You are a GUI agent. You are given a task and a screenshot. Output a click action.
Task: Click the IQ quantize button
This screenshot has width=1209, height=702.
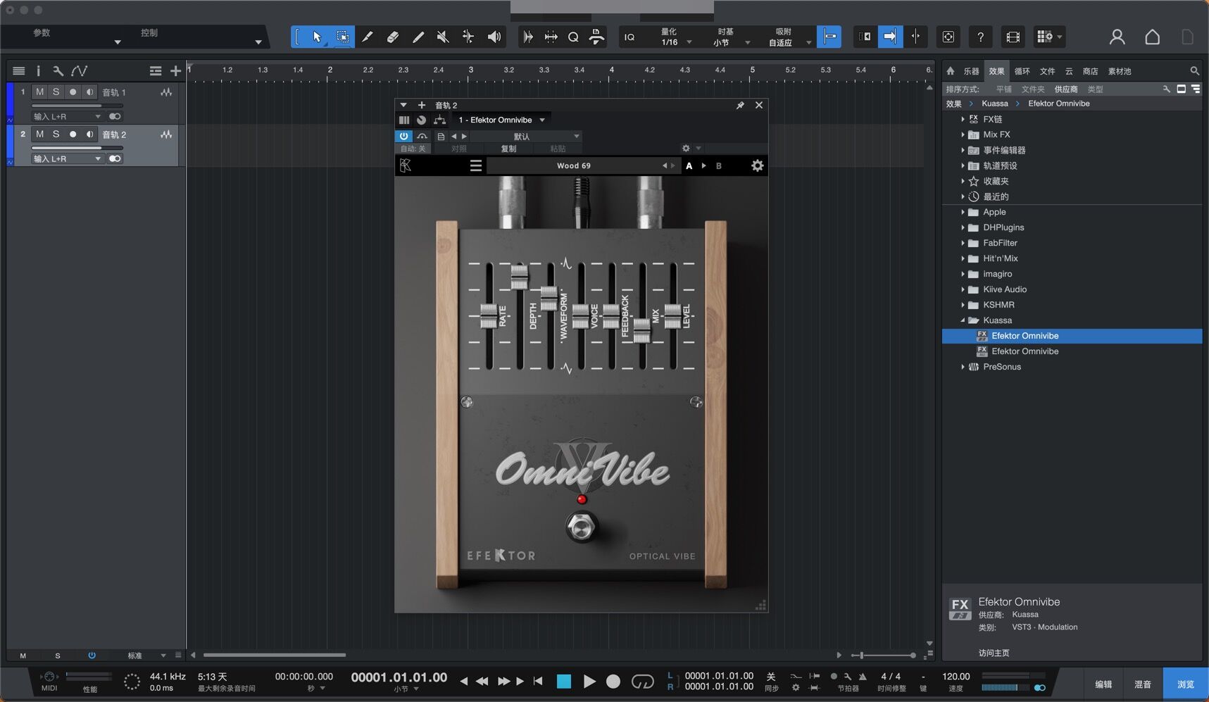point(629,37)
